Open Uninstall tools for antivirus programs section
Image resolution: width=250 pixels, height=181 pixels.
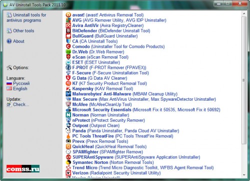(x=26, y=18)
